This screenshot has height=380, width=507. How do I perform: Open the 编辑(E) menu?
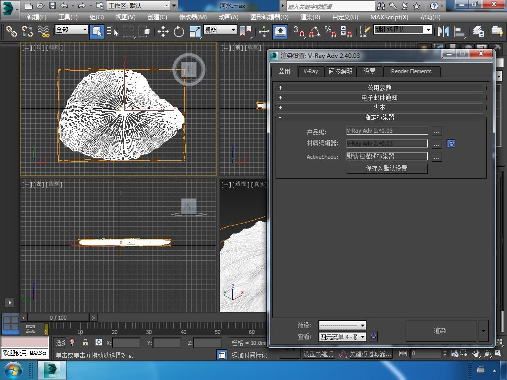(37, 17)
